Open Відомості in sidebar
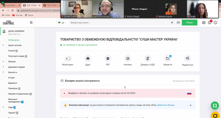Viewport: 221px width, 118px height. (13, 83)
